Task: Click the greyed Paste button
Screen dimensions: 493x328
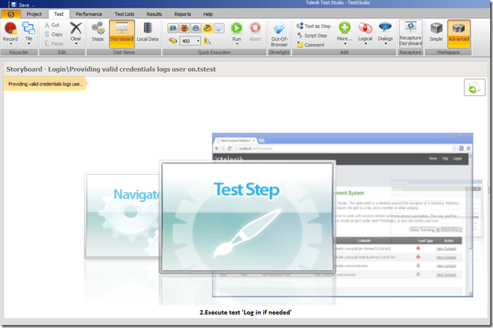Action: tap(54, 43)
